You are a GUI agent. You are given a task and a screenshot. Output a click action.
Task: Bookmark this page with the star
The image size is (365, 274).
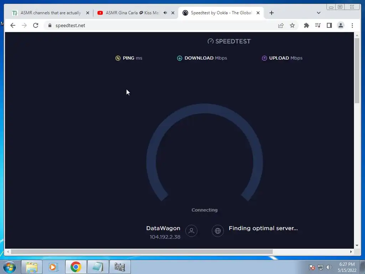click(292, 25)
